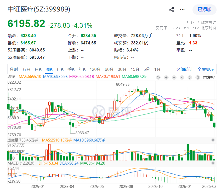Image resolution: width=221 pixels, height=191 pixels.
Task: Select the 5分 timeframe tab
Action: point(147,69)
